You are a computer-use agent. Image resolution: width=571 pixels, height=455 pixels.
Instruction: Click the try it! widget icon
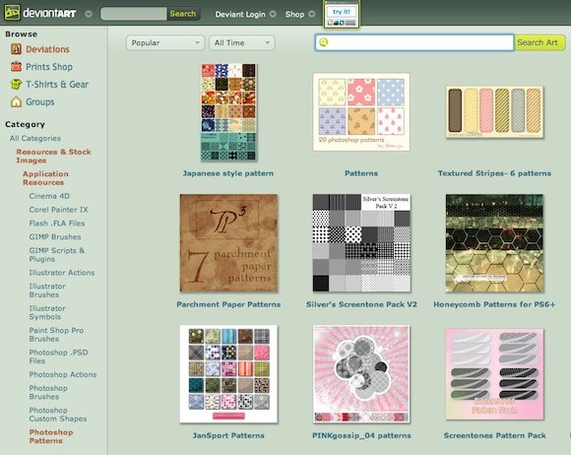(x=342, y=15)
